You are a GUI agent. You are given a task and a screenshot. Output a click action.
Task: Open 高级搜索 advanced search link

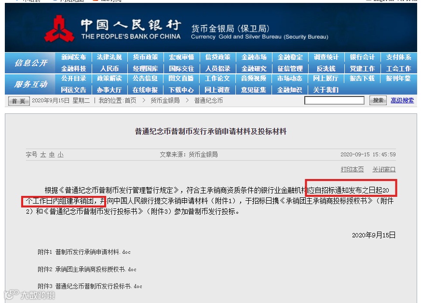click(402, 100)
